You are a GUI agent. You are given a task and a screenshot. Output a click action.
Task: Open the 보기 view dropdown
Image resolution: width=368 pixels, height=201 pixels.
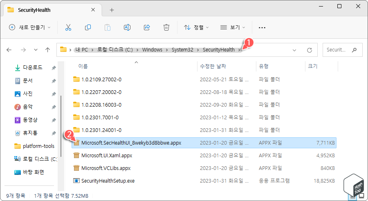pyautogui.click(x=233, y=27)
